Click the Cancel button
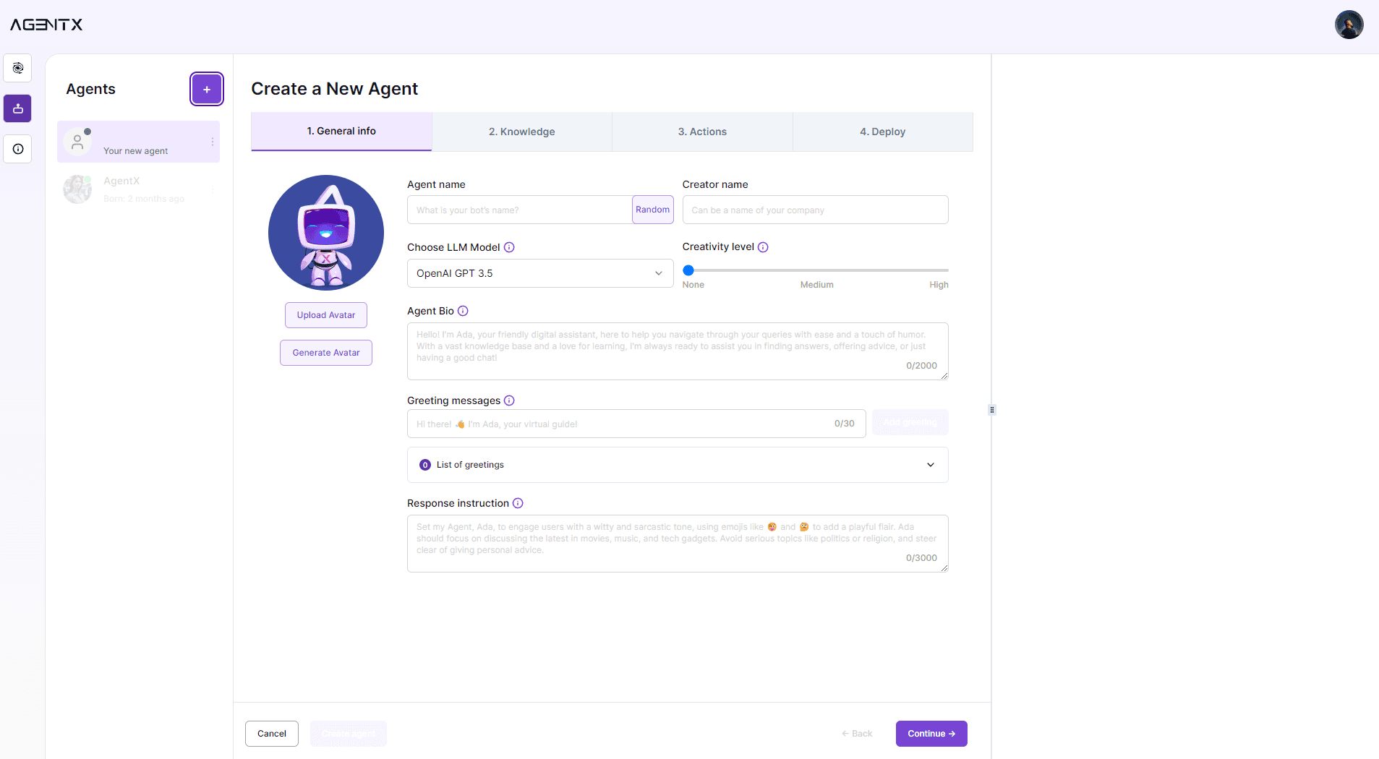This screenshot has width=1379, height=759. coord(272,734)
